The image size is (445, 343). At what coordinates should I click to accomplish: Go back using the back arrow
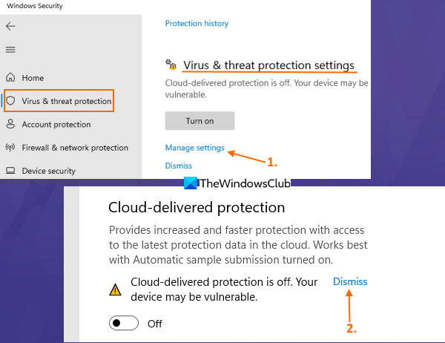pyautogui.click(x=10, y=26)
